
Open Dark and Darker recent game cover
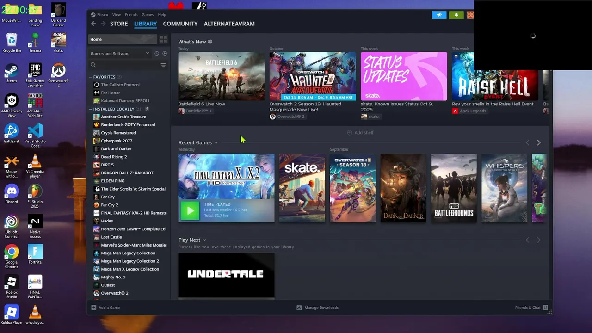pos(403,188)
